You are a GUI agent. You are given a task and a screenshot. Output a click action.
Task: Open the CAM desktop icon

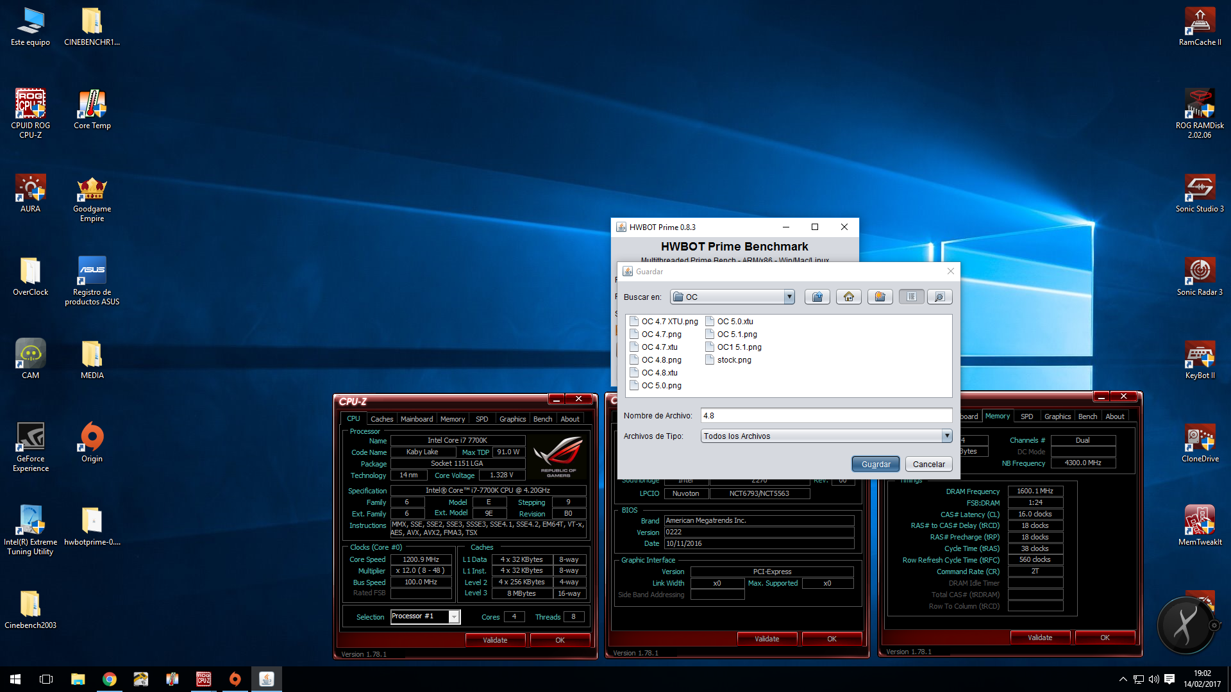point(30,359)
